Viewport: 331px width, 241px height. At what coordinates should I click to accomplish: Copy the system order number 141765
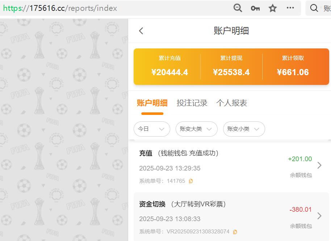[191, 181]
